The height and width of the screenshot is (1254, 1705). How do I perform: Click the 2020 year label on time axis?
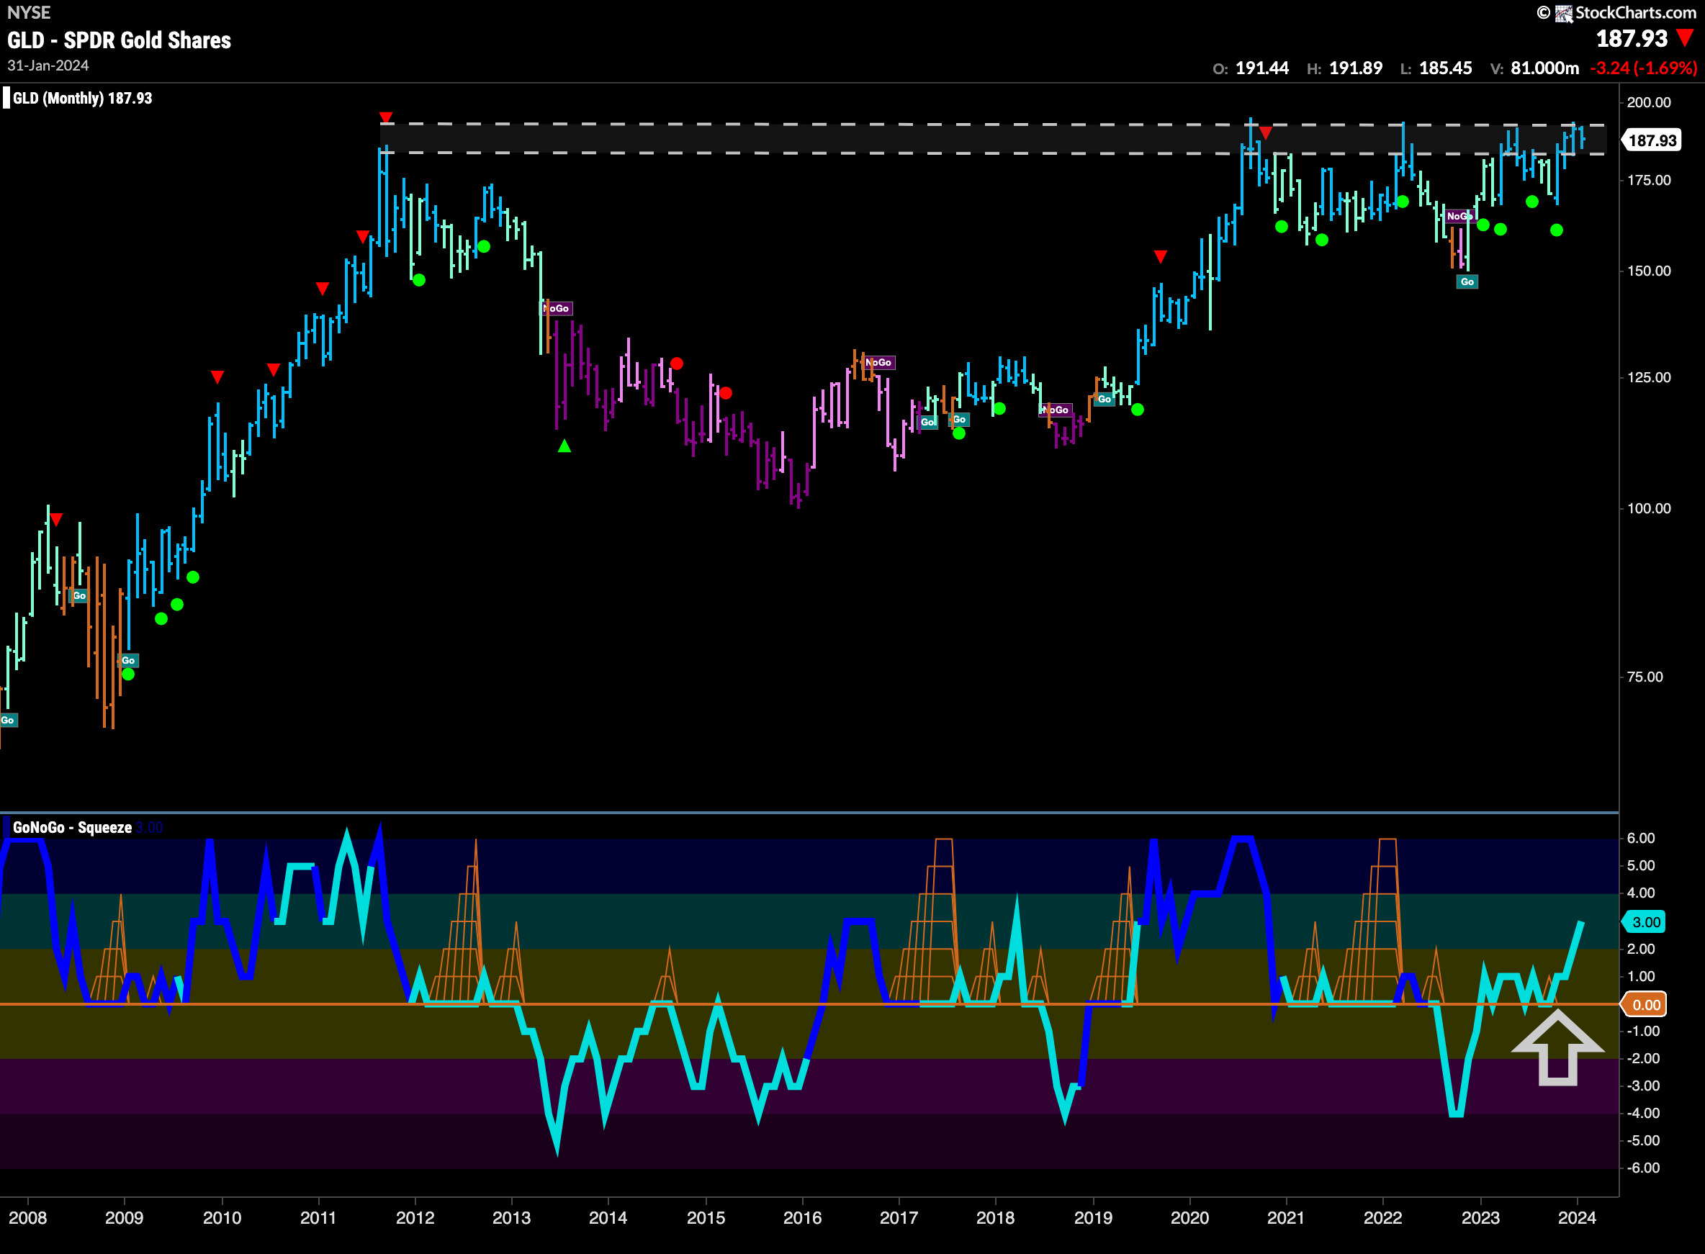pos(1189,1218)
